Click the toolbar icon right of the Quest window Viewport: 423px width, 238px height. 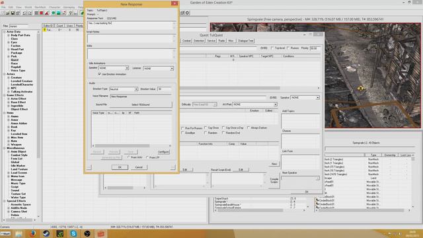(182, 13)
